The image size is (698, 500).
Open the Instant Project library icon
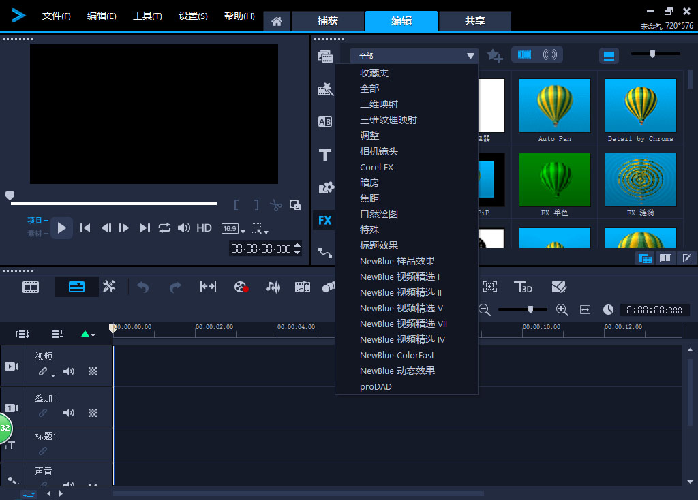coord(325,89)
